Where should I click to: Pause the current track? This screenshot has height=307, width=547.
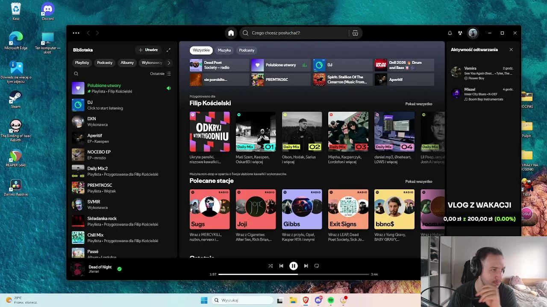pos(294,266)
